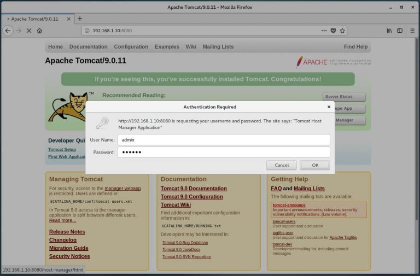The image size is (420, 276).
Task: Open the taglibs-user mailing list link
Action: coord(283,233)
